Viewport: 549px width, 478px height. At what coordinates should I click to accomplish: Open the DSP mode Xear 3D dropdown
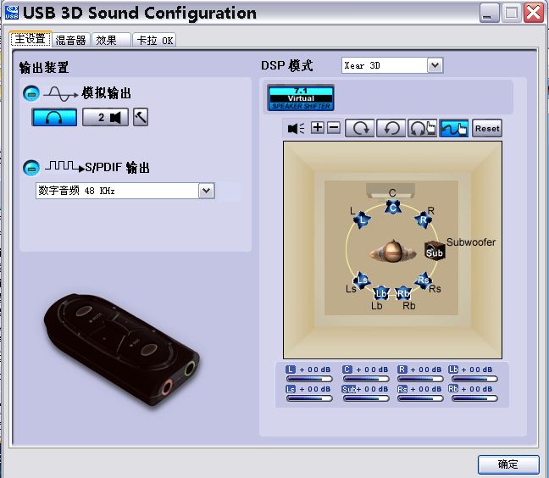pyautogui.click(x=435, y=65)
